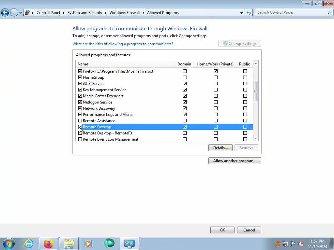
Task: Select the Remote Desktop - RemoteFX row
Action: pos(164,133)
